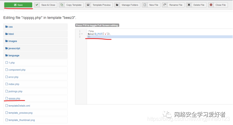Viewport: 233px width, 125px height.
Task: Click the css folder icon
Action: coord(6,27)
